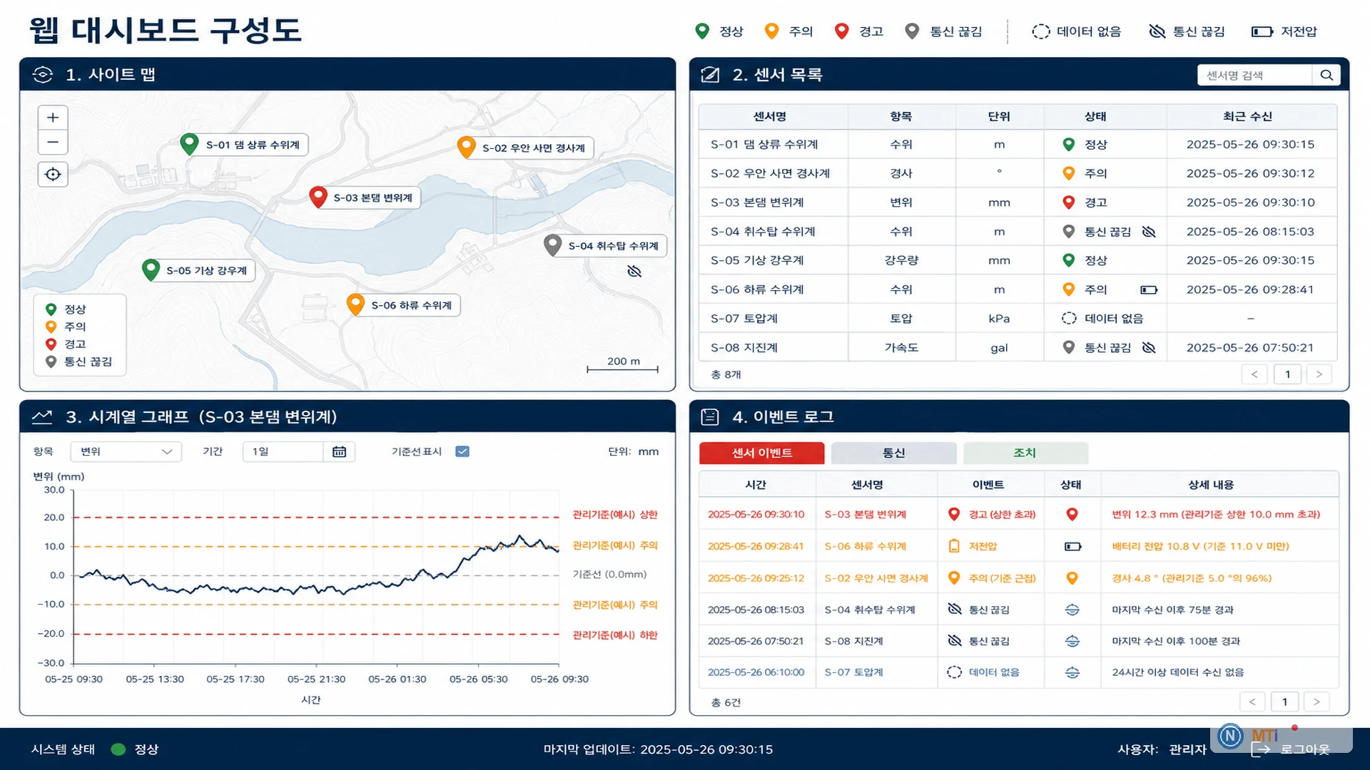The image size is (1370, 770).
Task: Switch to 통신 tab
Action: coord(893,453)
